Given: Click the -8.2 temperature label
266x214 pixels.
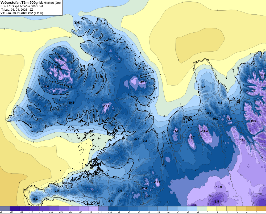Looking at the screenshot, I should [113, 125].
